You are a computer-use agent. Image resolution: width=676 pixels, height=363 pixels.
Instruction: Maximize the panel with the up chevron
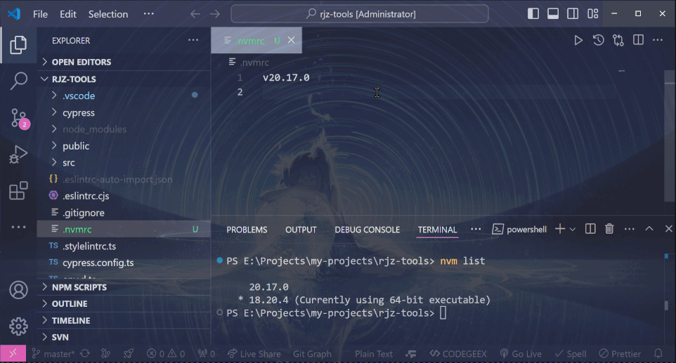649,229
